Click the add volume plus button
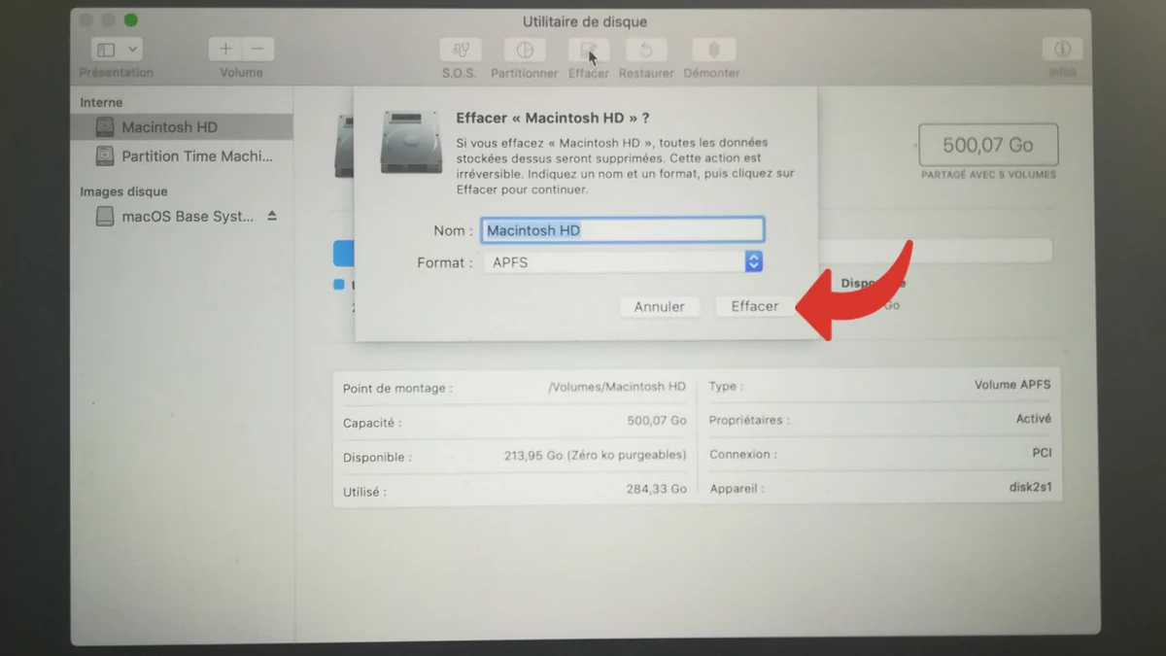The height and width of the screenshot is (656, 1166). pos(225,50)
